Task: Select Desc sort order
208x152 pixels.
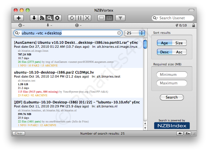Action: (x=164, y=52)
